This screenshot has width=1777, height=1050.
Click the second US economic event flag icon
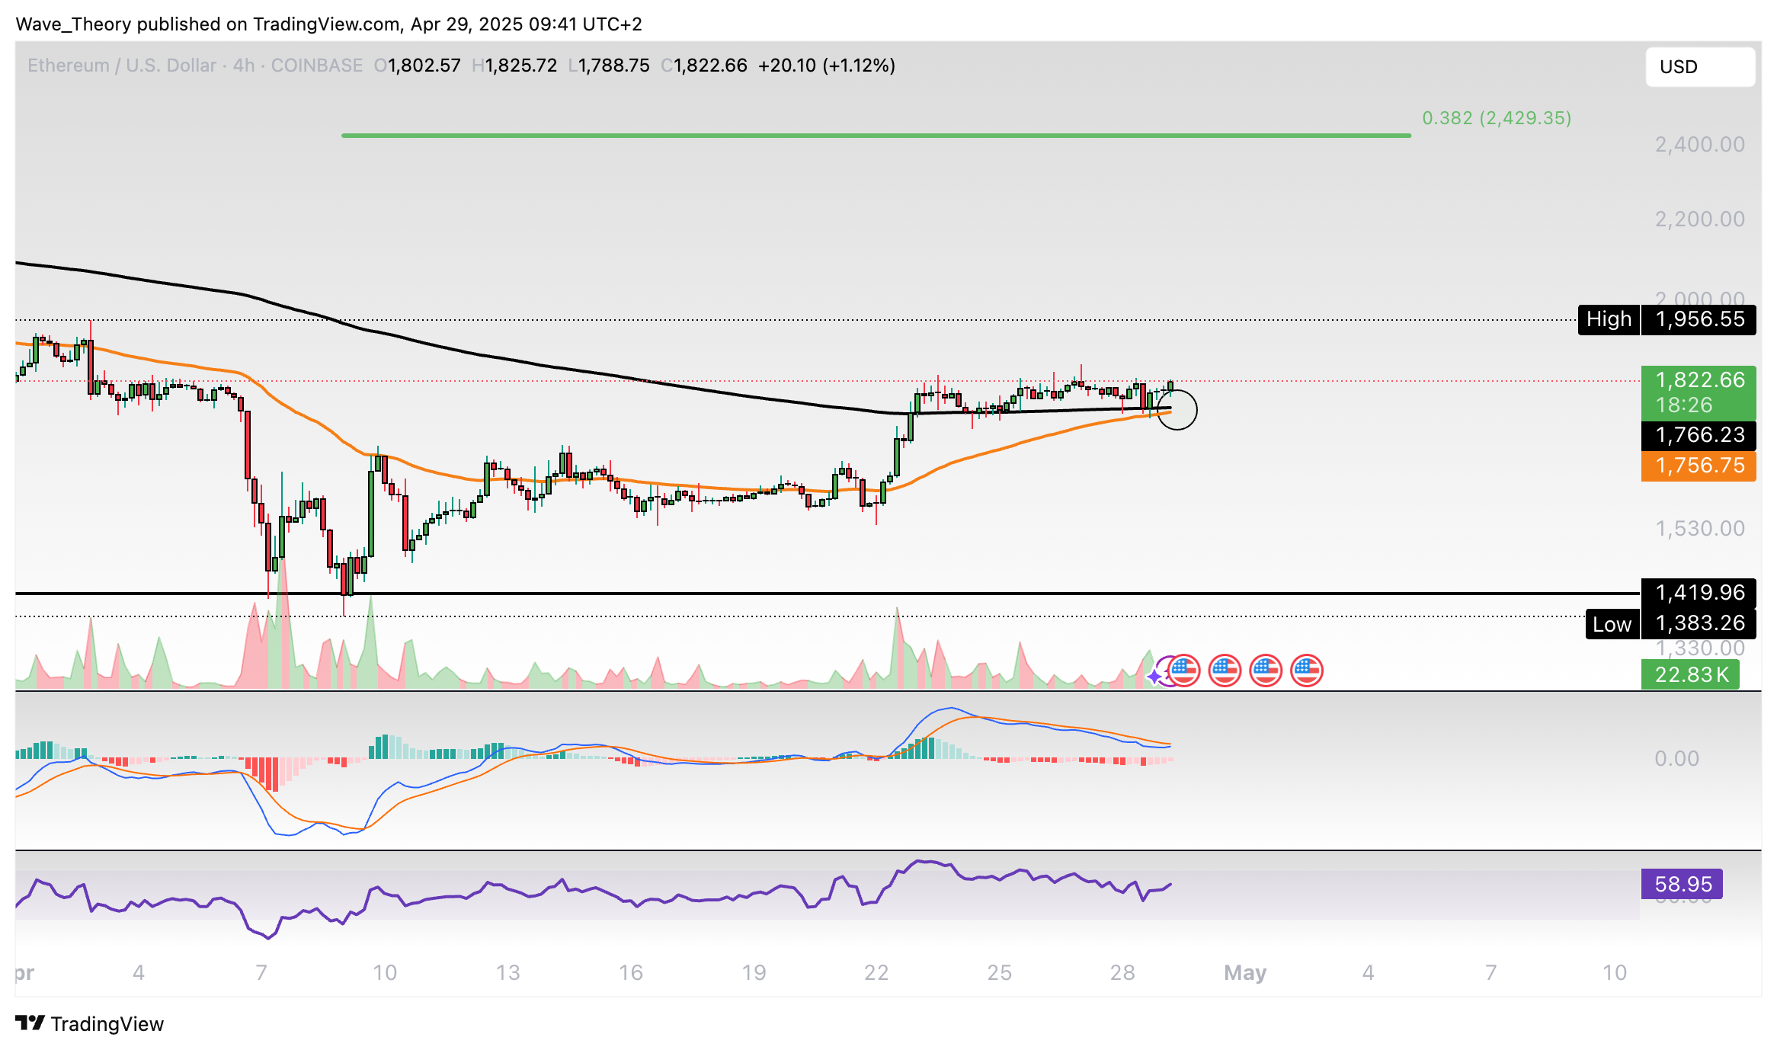1225,671
